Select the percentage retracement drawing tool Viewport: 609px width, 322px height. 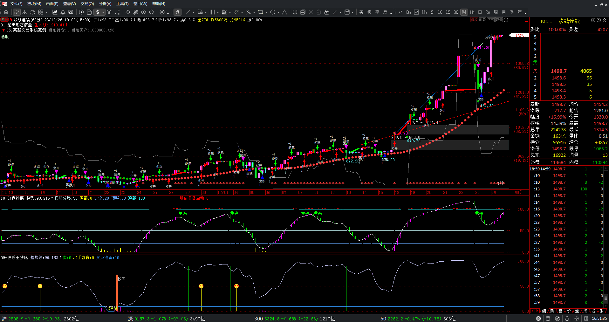point(200,12)
